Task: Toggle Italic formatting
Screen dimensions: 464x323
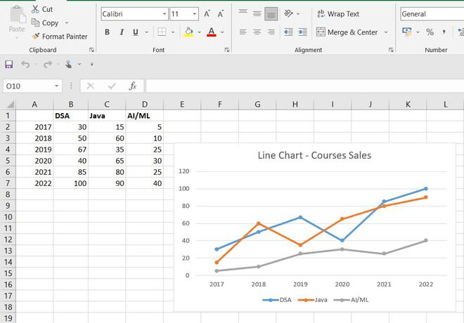Action: pos(122,32)
